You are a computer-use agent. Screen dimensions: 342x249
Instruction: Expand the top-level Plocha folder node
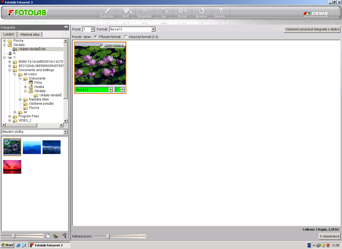tap(4, 41)
